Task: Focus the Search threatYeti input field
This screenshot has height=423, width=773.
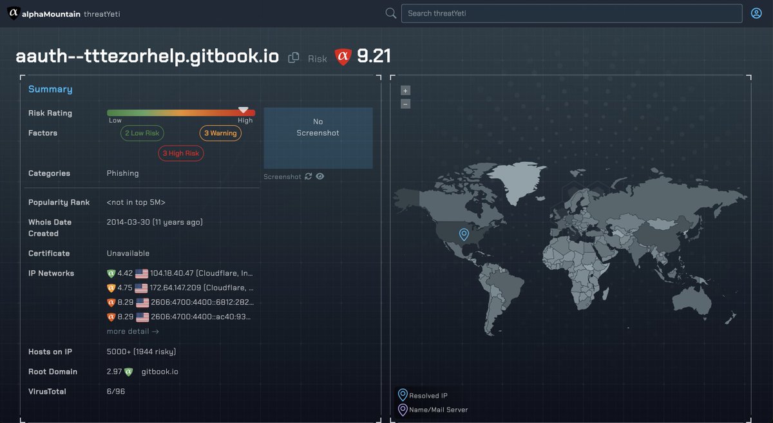Action: (x=571, y=14)
